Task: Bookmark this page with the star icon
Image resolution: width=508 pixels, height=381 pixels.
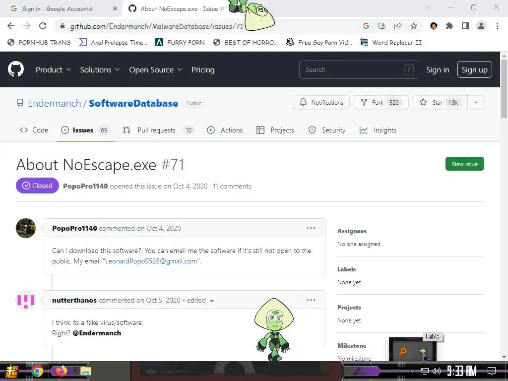Action: [413, 26]
